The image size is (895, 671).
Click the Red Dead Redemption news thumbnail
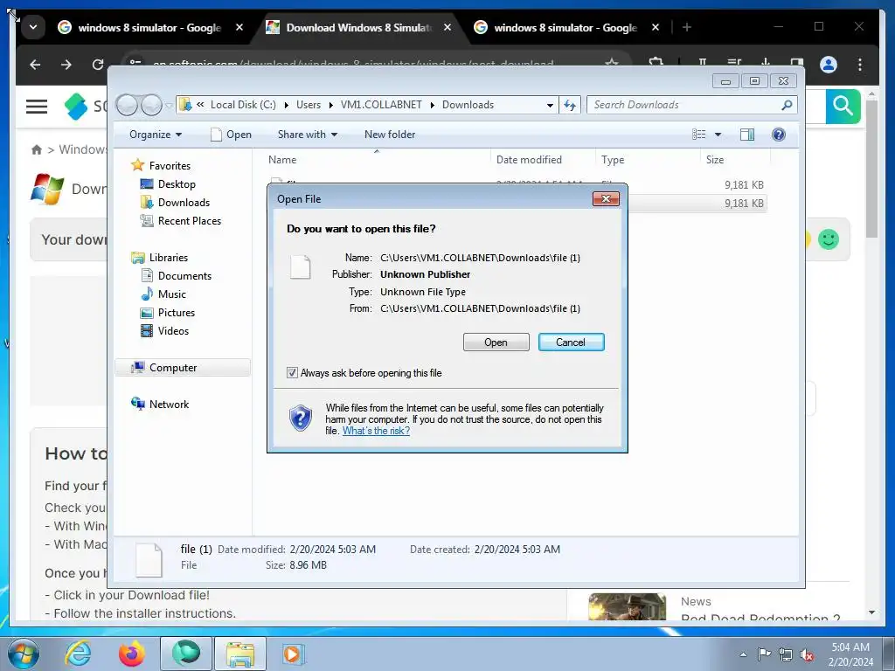pyautogui.click(x=627, y=606)
